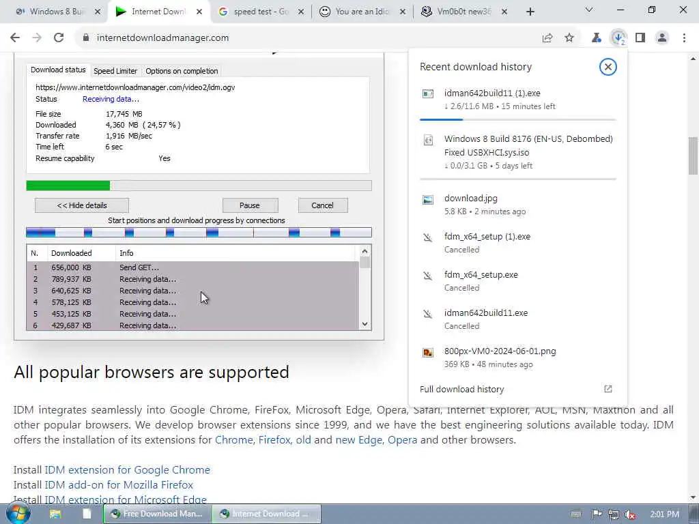Click the connections progress segments bar

199,232
